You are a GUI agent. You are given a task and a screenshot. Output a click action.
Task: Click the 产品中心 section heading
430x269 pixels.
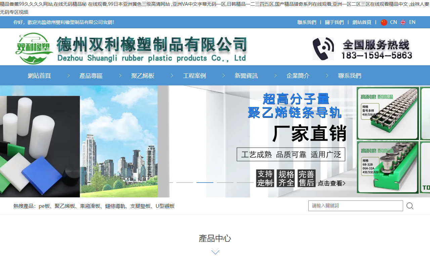click(x=215, y=238)
